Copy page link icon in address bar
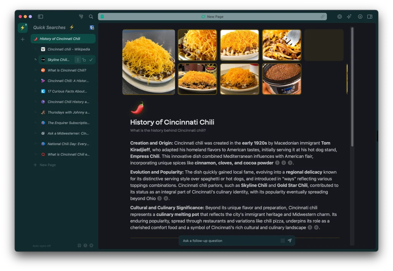The width and height of the screenshot is (393, 271). tap(322, 17)
